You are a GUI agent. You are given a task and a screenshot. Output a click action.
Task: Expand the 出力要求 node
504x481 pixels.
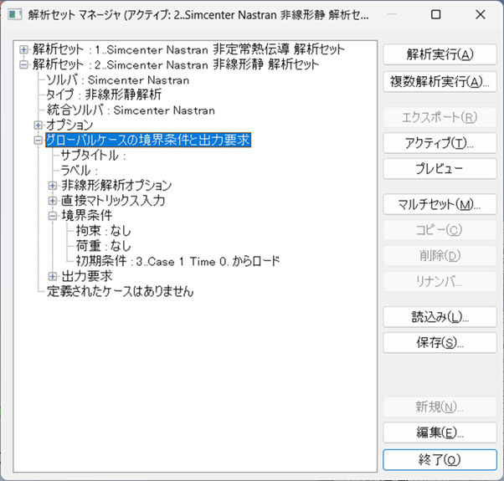53,276
